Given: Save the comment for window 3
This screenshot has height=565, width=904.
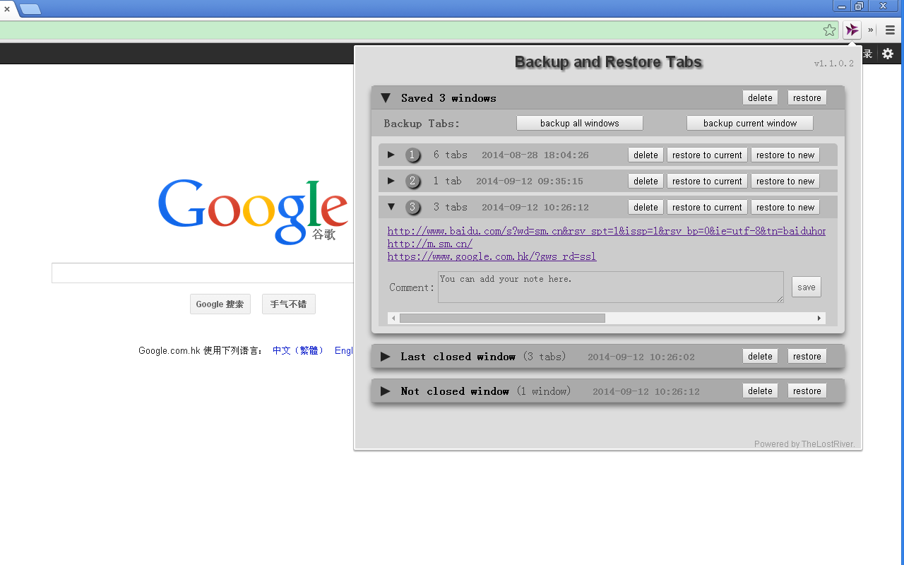Looking at the screenshot, I should (806, 287).
